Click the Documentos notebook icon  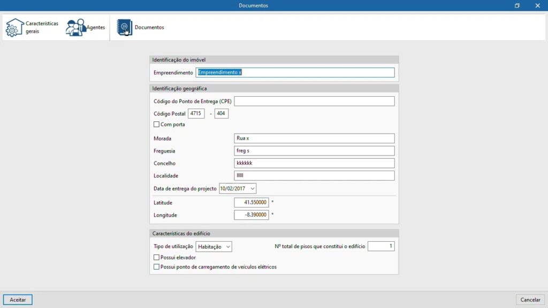click(124, 28)
